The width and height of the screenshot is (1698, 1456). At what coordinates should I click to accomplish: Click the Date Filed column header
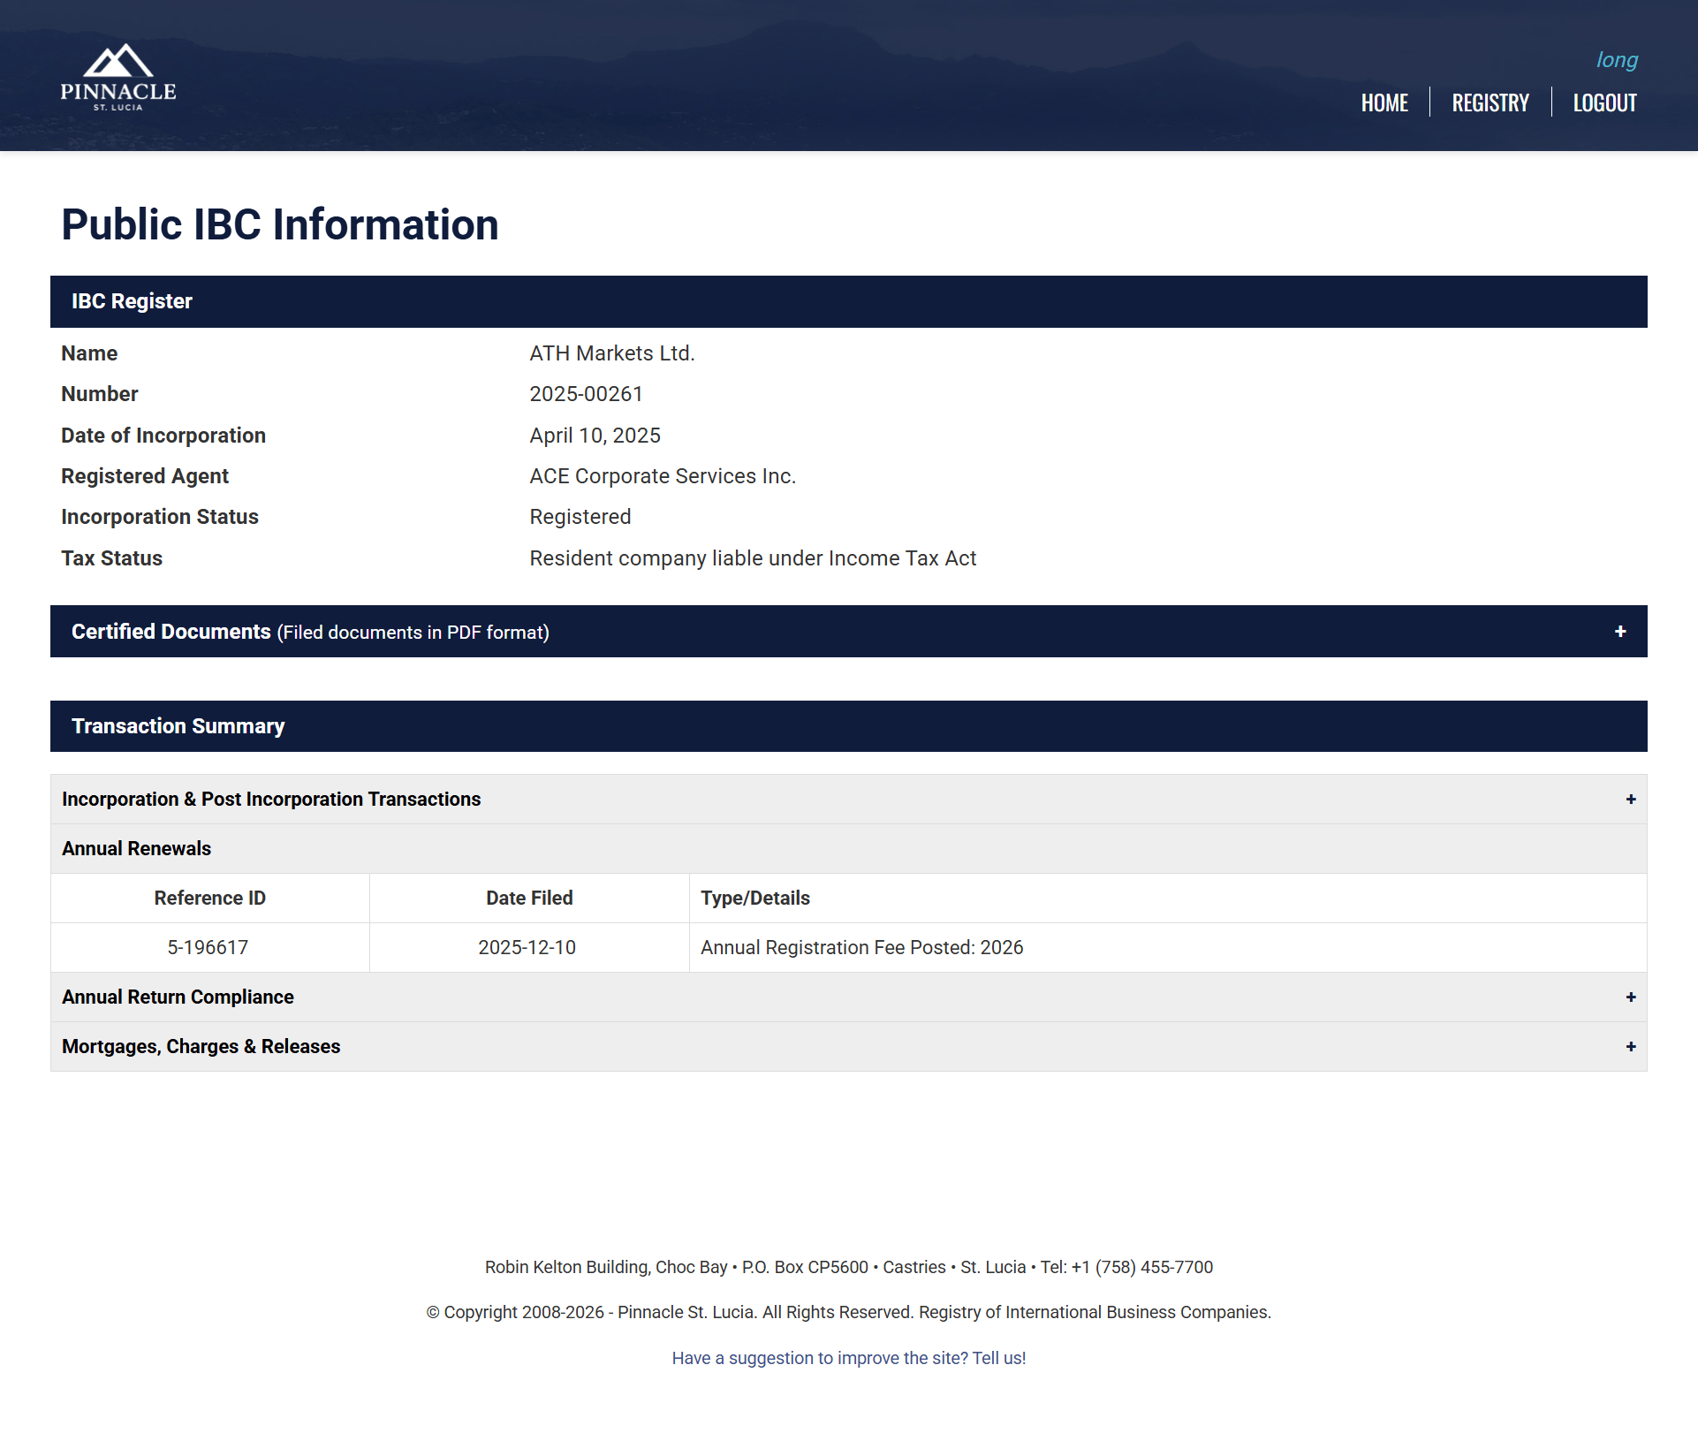[x=529, y=899]
